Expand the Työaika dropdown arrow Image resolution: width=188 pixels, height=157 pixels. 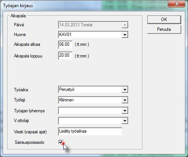coord(125,90)
